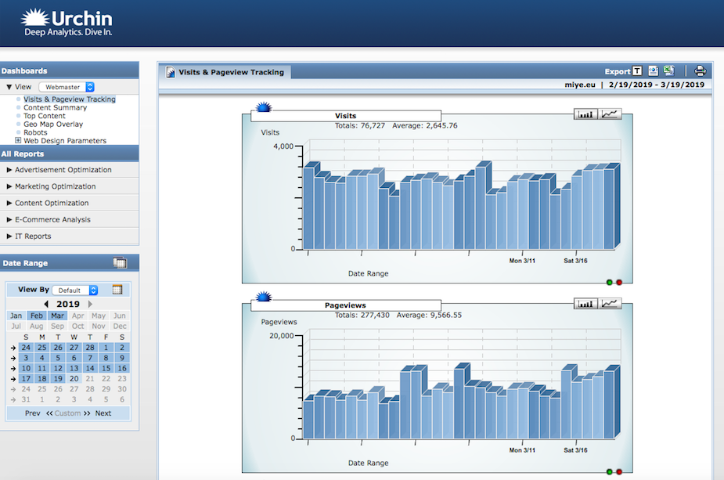Click the 2/19/2019 - 3/19/2019 date range text
The image size is (724, 480).
[x=657, y=85]
